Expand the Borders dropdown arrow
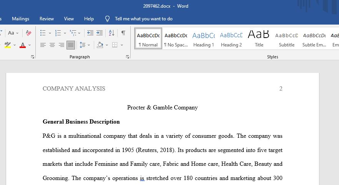This screenshot has width=339, height=185. pyautogui.click(x=122, y=45)
